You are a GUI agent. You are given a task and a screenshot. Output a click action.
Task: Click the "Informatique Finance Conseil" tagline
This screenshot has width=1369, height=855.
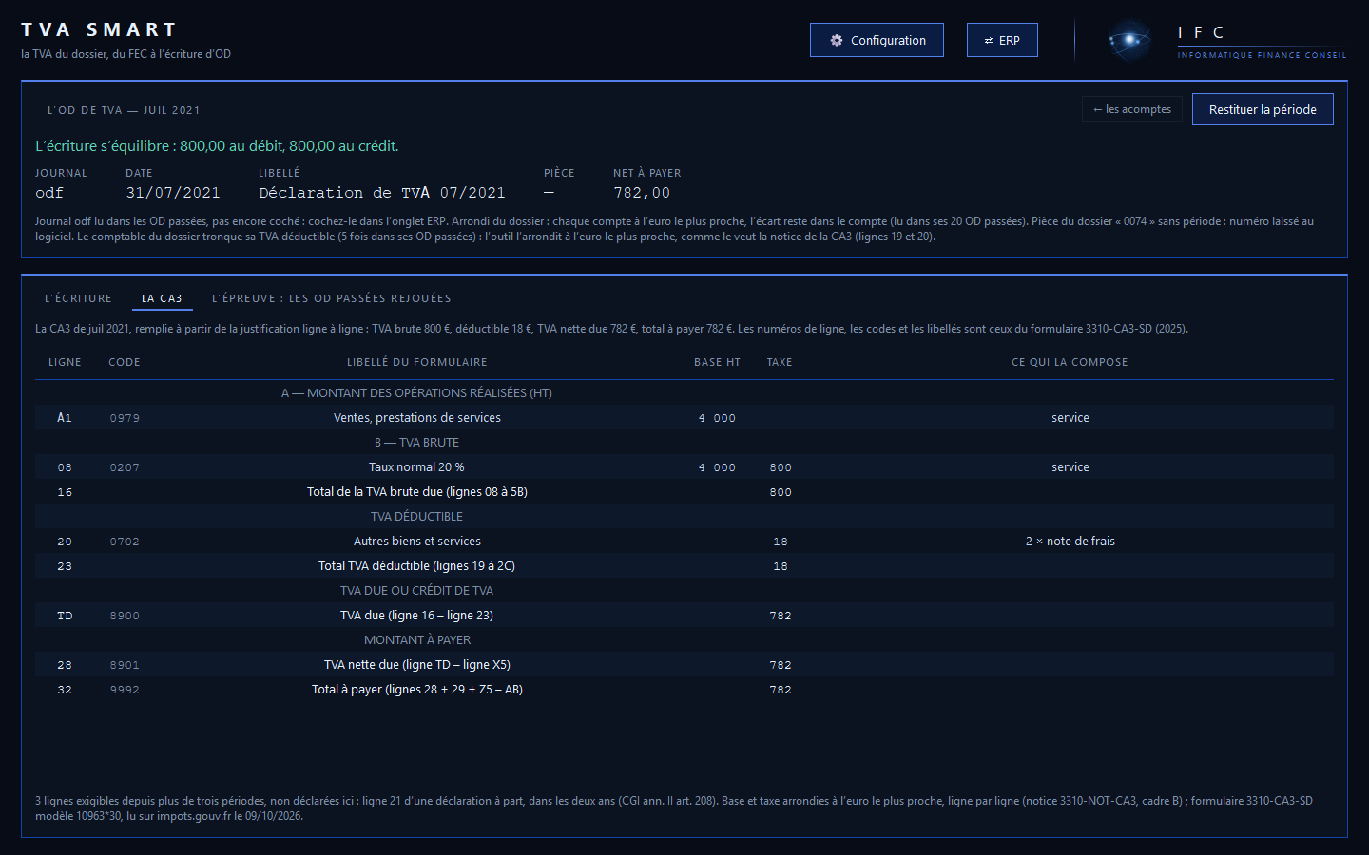[1262, 55]
